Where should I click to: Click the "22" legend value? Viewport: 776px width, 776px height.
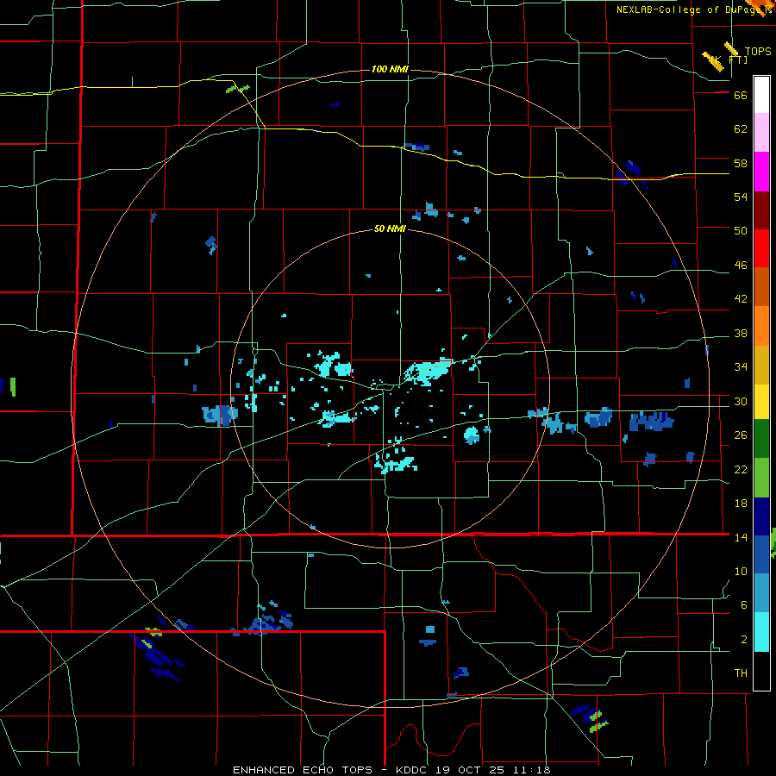741,469
